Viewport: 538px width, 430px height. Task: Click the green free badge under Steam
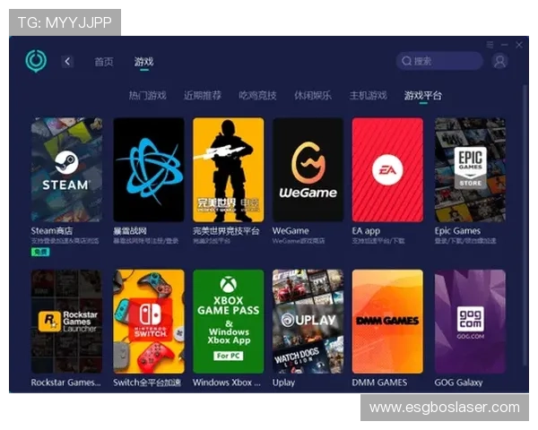coord(40,253)
